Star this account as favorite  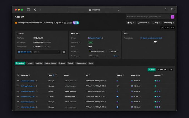tap(162, 28)
